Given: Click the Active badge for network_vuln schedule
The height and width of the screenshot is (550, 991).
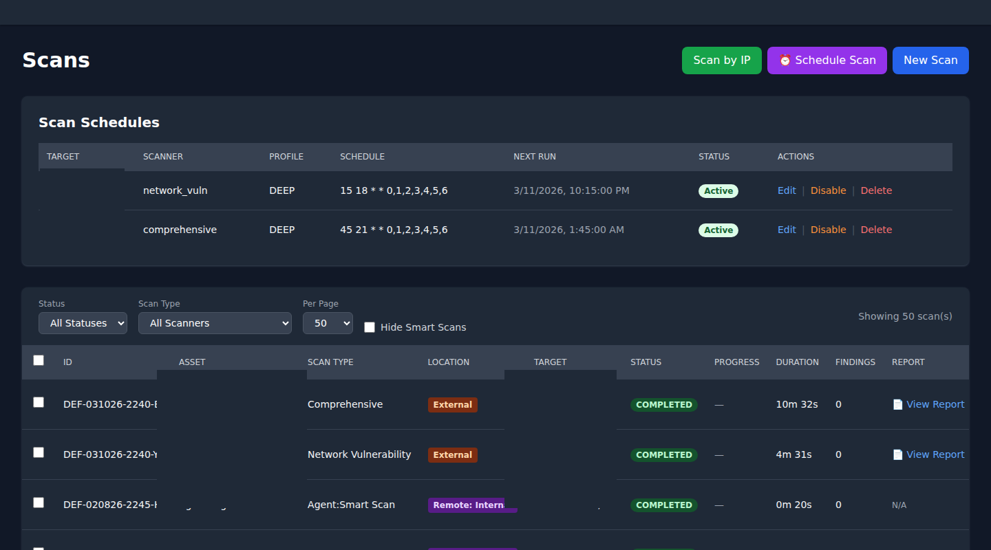Looking at the screenshot, I should point(718,191).
